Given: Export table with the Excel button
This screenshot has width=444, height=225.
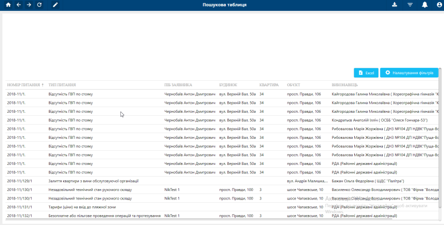Looking at the screenshot, I should pos(366,73).
